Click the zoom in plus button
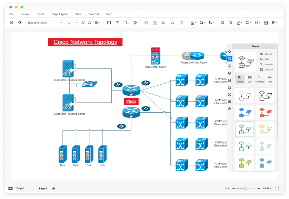This screenshot has height=199, width=289. point(259,189)
